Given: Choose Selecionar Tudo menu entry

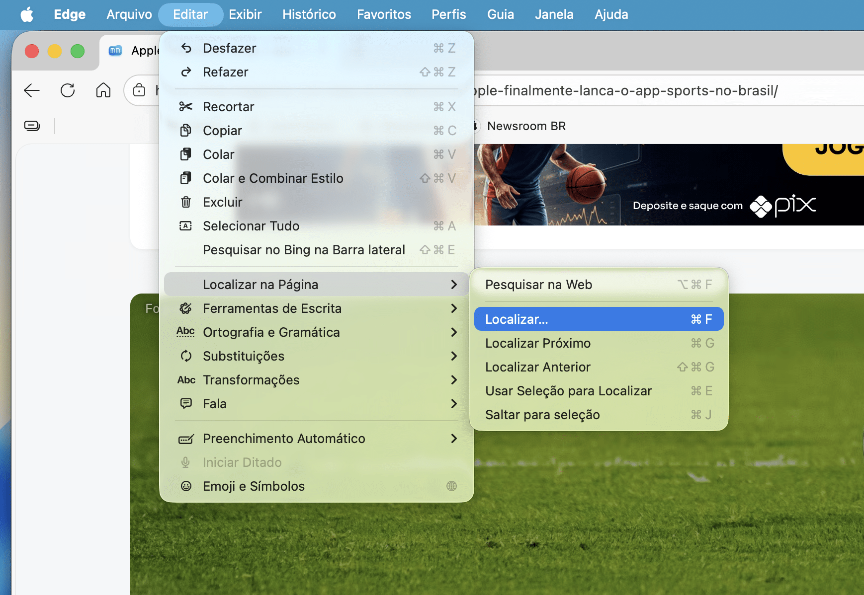Looking at the screenshot, I should [x=251, y=226].
